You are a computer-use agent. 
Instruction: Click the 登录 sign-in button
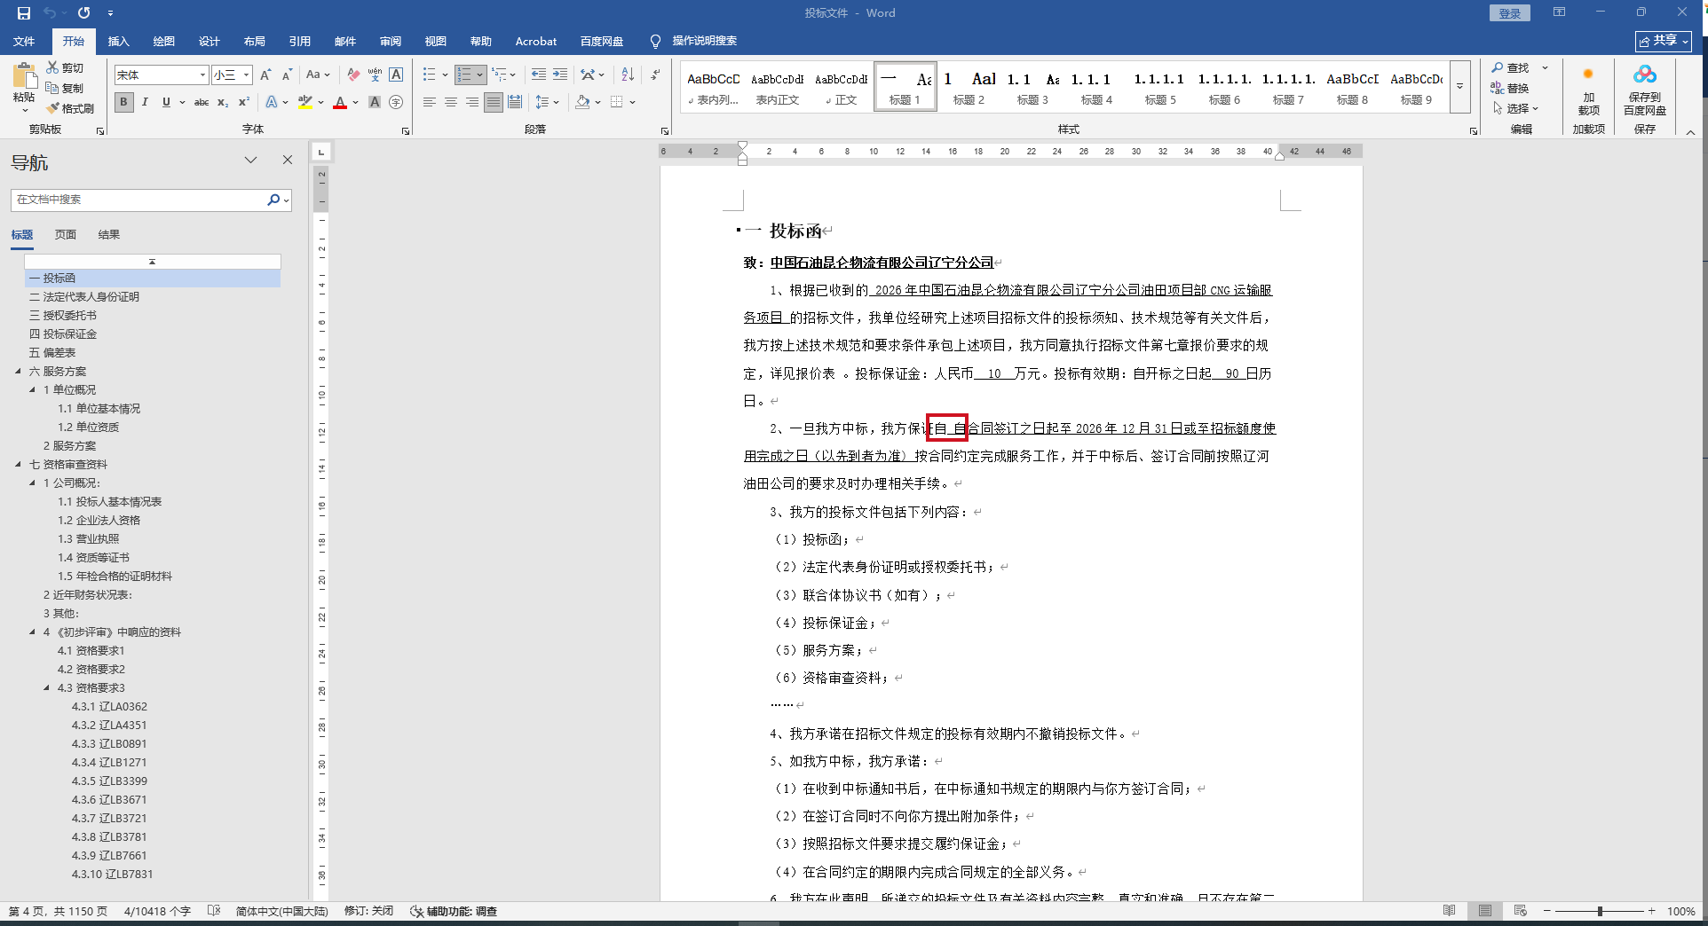pyautogui.click(x=1509, y=13)
